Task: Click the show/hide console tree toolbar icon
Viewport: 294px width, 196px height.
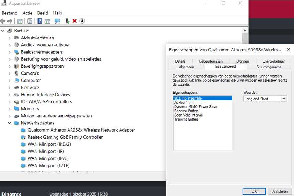Action: tap(20, 21)
